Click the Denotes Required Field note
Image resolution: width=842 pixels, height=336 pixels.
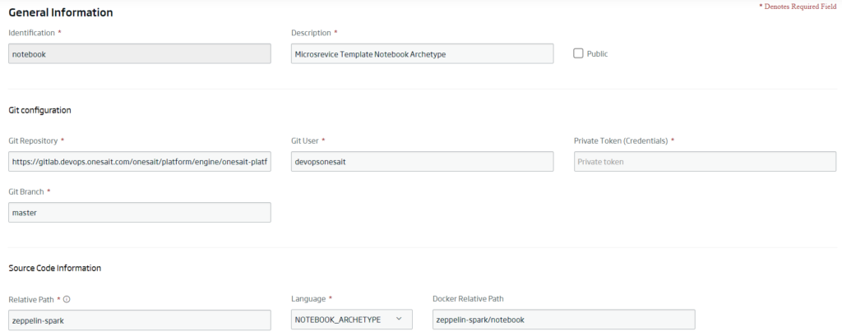click(798, 7)
